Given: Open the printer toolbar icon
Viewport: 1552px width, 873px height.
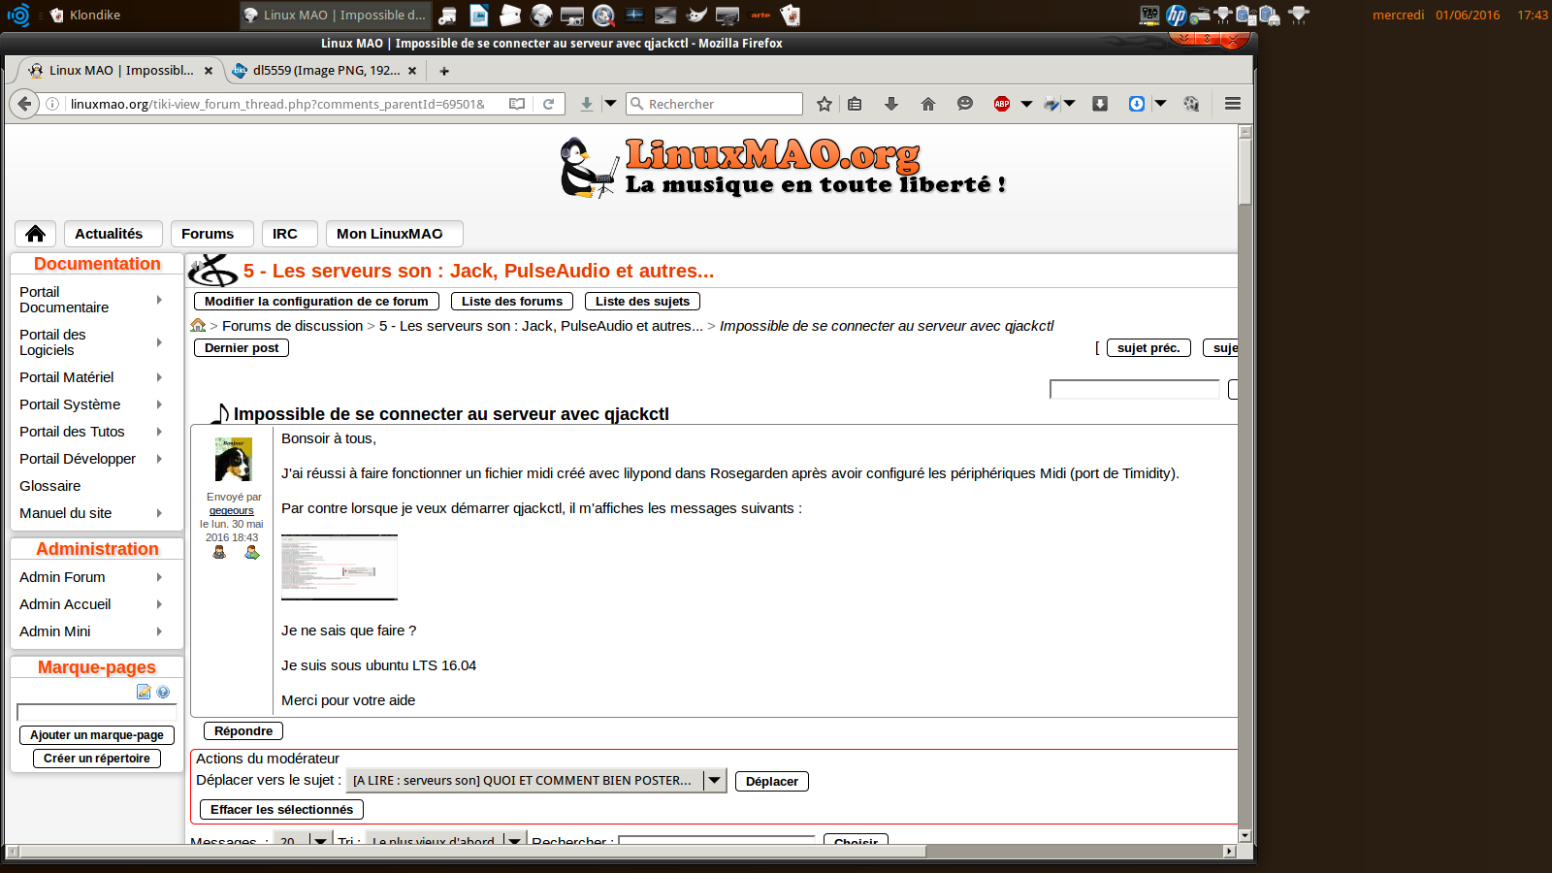Looking at the screenshot, I should [x=1051, y=104].
